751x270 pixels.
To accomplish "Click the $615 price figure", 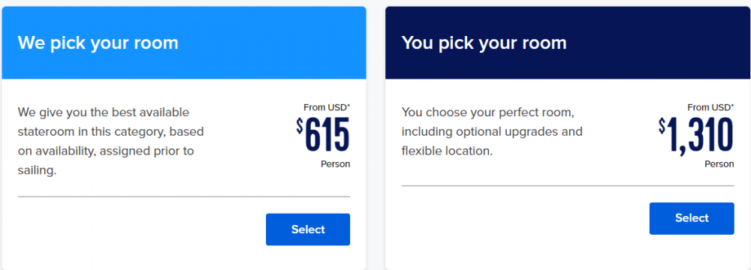I will point(323,134).
